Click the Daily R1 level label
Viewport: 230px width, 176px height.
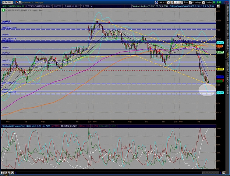click(6, 35)
